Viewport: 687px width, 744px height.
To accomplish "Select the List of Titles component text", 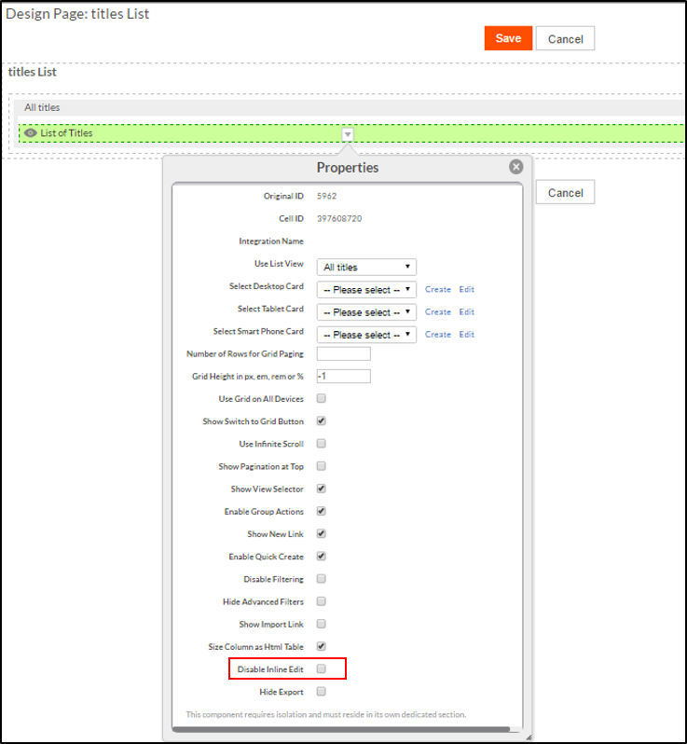I will 66,132.
